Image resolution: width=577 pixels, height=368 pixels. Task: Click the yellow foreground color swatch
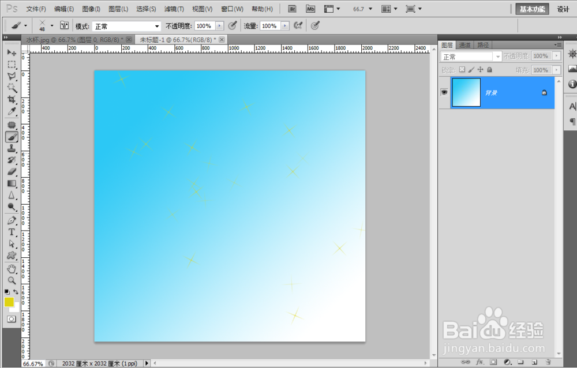click(x=9, y=302)
